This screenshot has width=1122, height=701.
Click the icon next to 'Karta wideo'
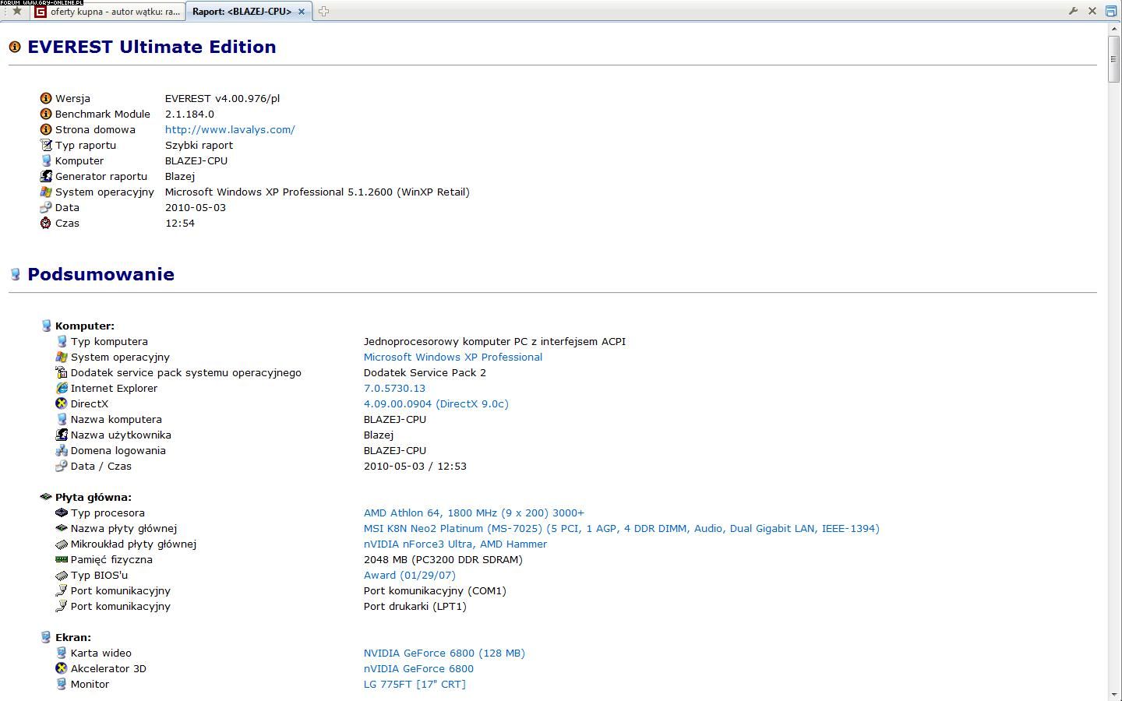click(62, 653)
